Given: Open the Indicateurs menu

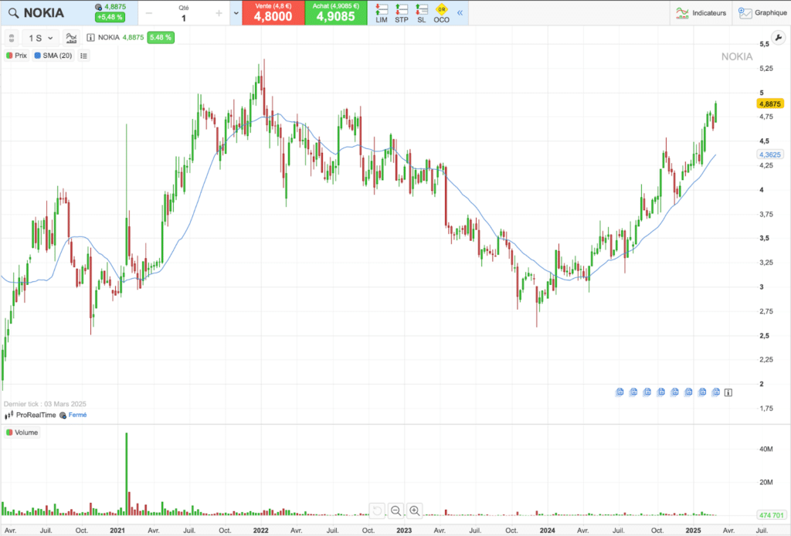Looking at the screenshot, I should (701, 13).
